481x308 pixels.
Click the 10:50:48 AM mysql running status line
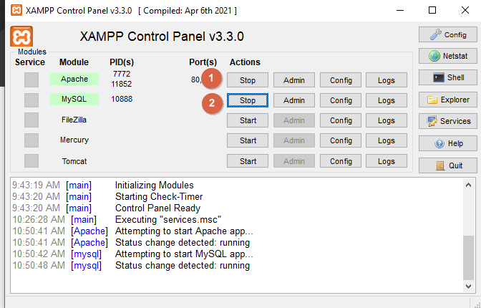tap(183, 265)
